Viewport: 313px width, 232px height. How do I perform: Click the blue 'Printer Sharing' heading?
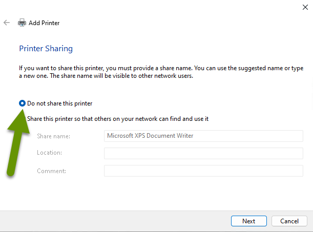click(46, 49)
